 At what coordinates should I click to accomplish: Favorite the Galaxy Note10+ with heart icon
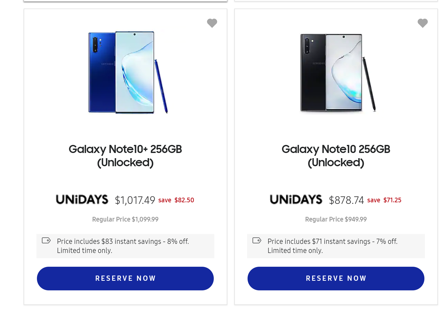click(212, 23)
